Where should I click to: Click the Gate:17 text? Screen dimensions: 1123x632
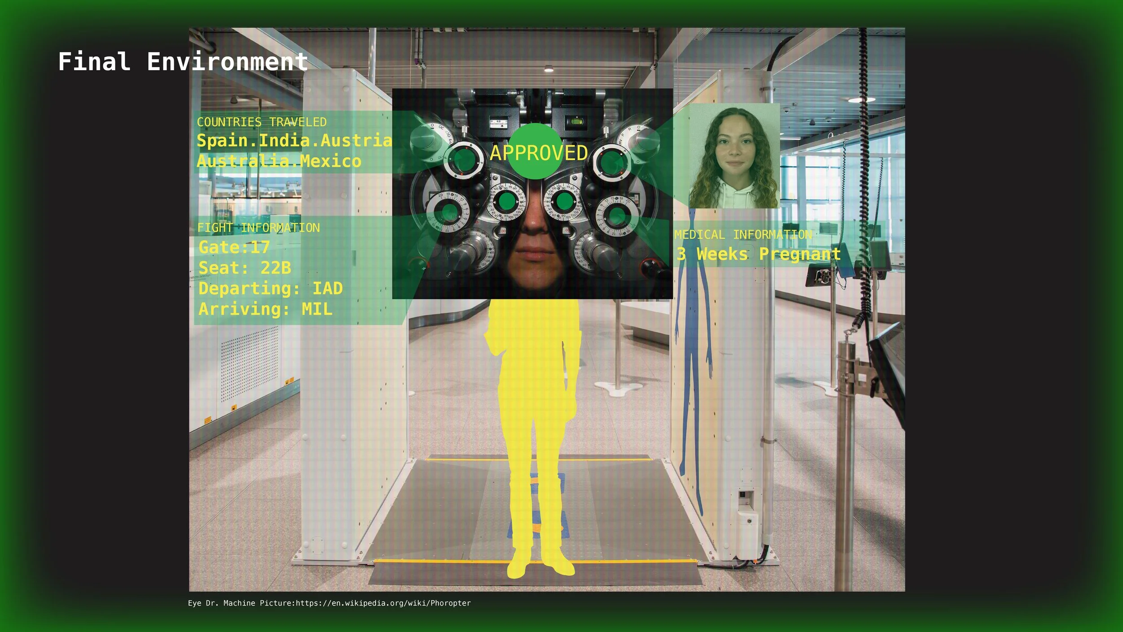(234, 247)
